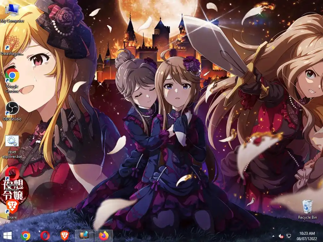Image resolution: width=323 pixels, height=242 pixels.
Task: Click the muted volume tray icon
Action: coord(281,236)
